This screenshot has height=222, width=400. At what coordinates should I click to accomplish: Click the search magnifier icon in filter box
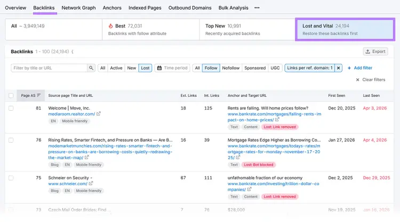point(91,68)
